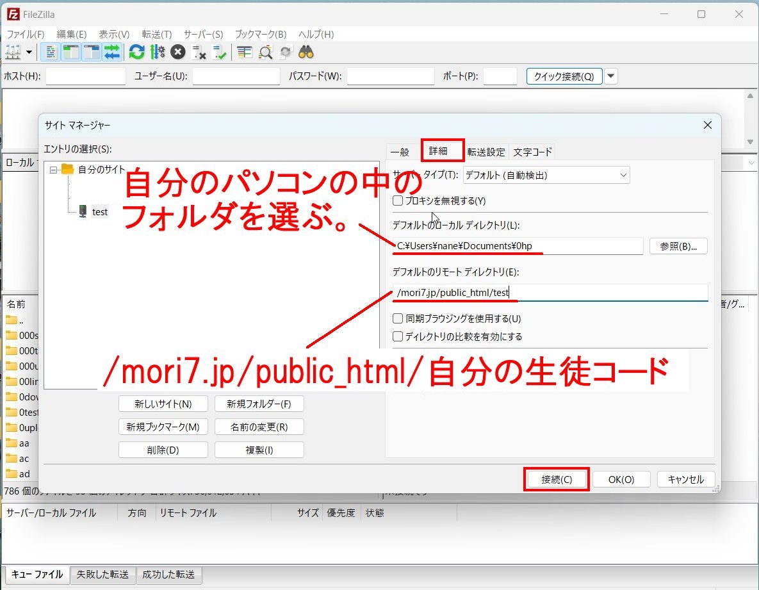Viewport: 759px width, 590px height.
Task: Click the reconnect to last server icon
Action: (x=220, y=53)
